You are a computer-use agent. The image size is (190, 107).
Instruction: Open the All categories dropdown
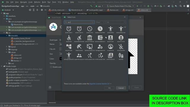[116, 22]
